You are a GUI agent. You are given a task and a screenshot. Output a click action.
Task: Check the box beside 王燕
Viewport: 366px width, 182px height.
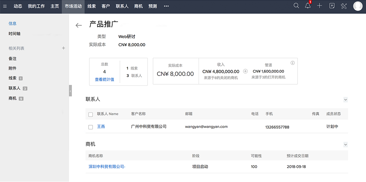click(x=90, y=127)
